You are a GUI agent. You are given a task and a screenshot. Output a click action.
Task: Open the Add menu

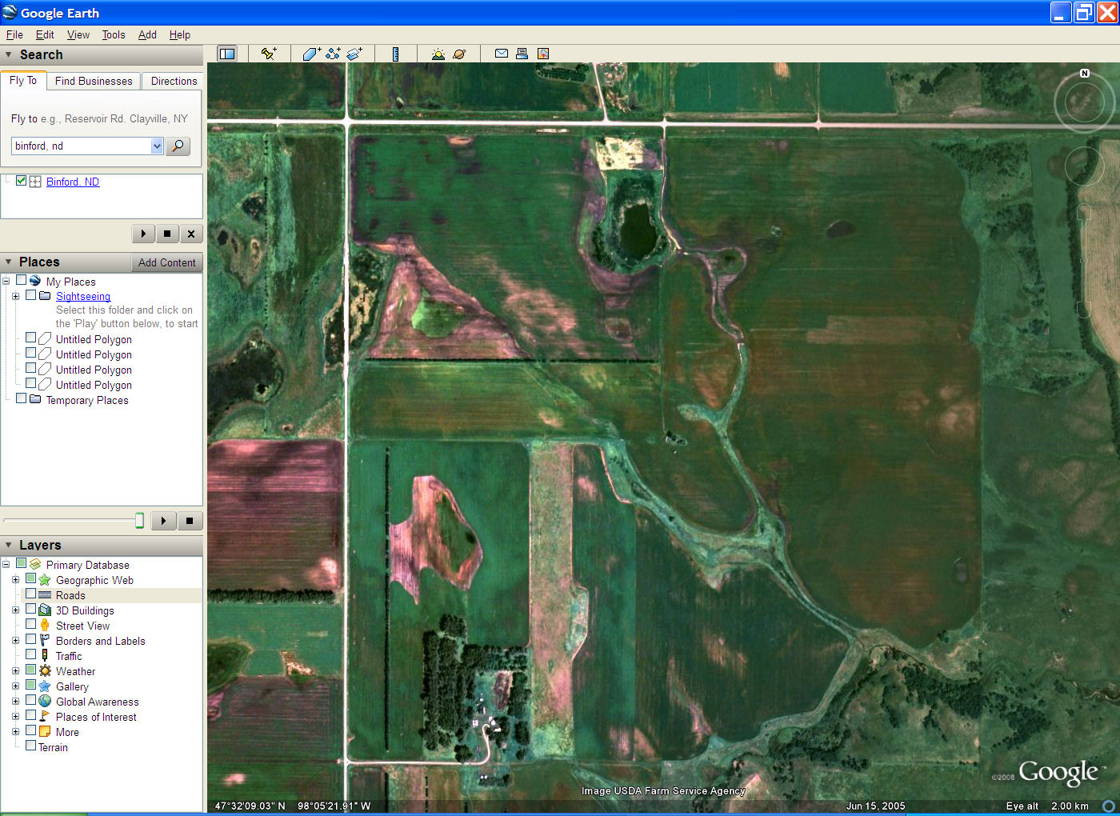coord(147,34)
